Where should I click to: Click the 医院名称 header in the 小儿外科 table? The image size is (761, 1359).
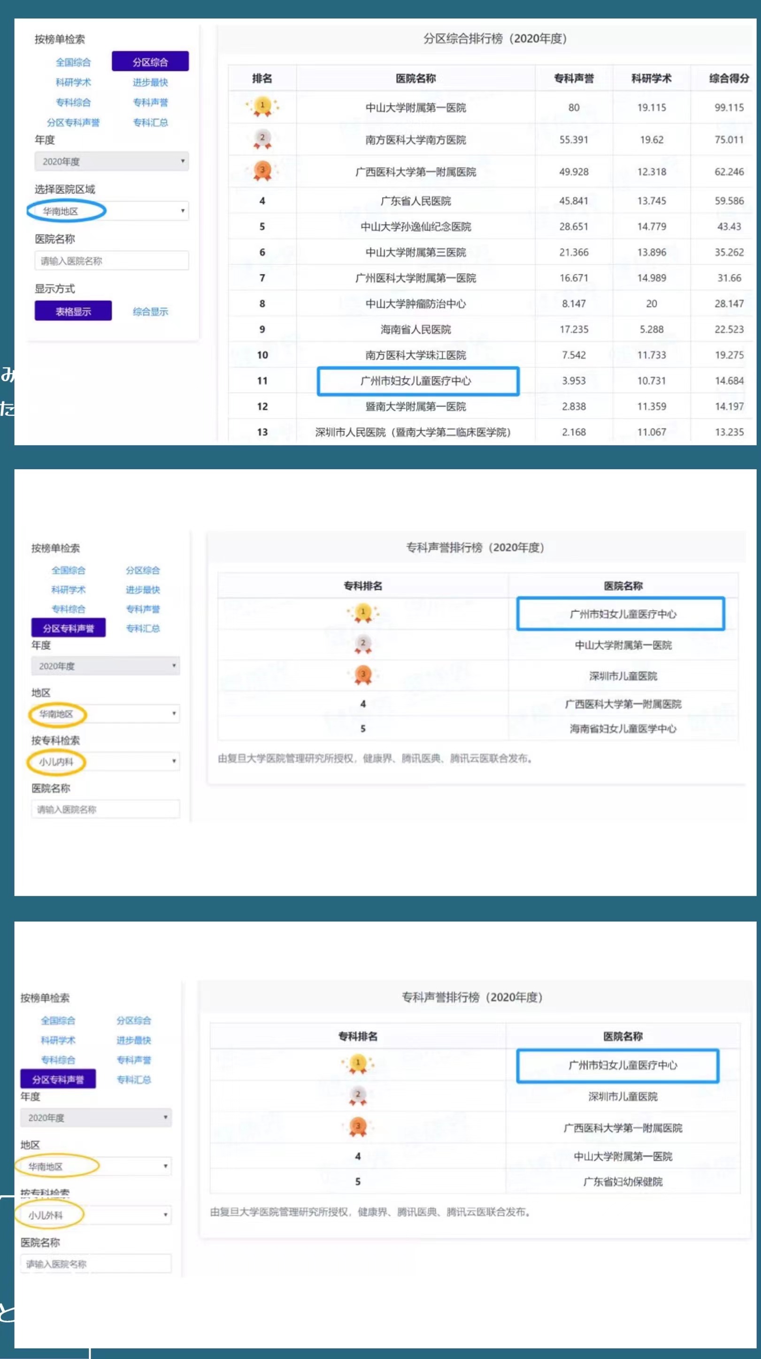coord(623,1036)
